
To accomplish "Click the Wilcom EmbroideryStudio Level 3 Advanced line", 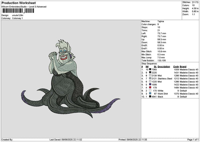I will tap(24, 7).
